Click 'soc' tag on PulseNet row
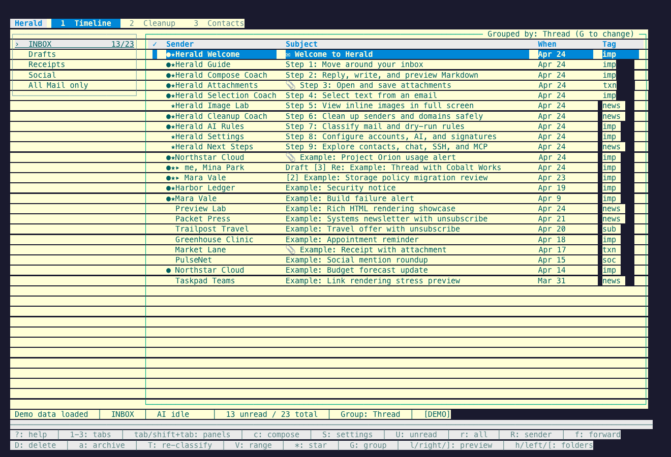The image size is (671, 457). coord(609,260)
